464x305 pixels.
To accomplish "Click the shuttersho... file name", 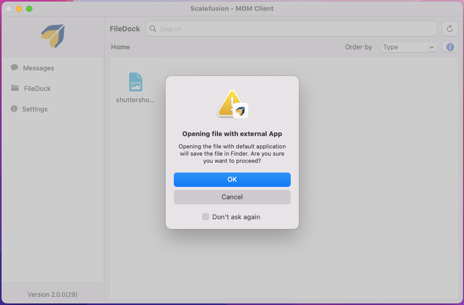I will pyautogui.click(x=135, y=100).
